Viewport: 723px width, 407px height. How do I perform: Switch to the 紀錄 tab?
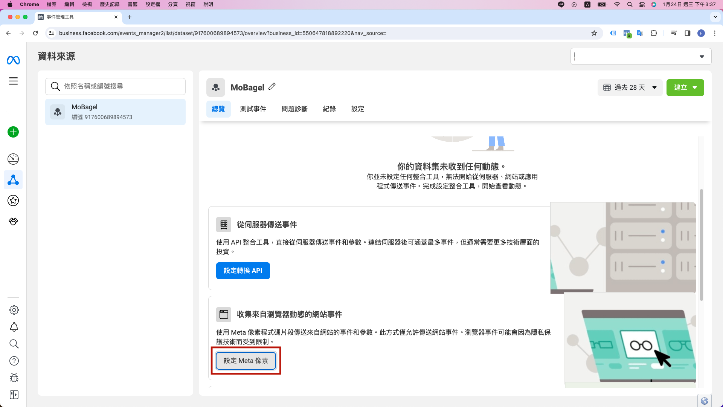coord(329,109)
